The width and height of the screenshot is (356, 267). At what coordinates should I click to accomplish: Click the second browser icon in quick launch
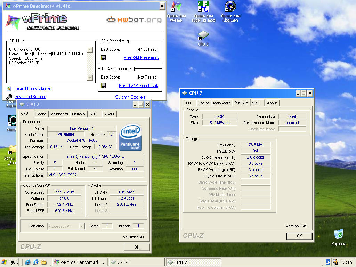coord(36,262)
